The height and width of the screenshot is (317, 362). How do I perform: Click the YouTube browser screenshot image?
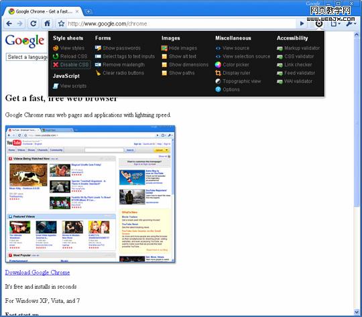[x=90, y=194]
